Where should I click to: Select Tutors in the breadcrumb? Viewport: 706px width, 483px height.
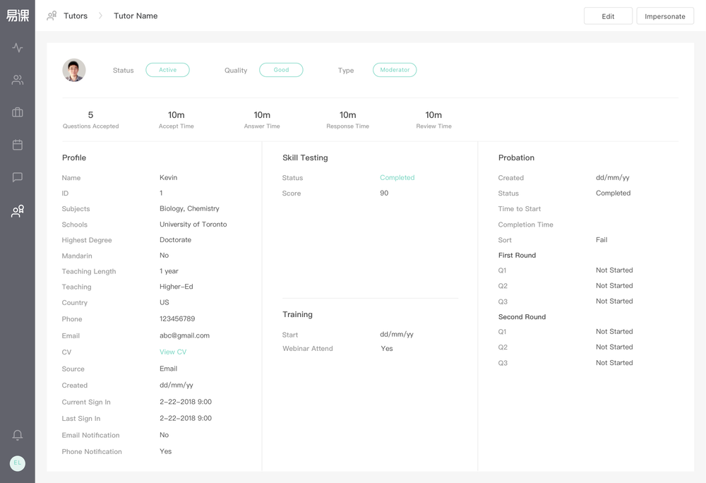click(x=76, y=15)
